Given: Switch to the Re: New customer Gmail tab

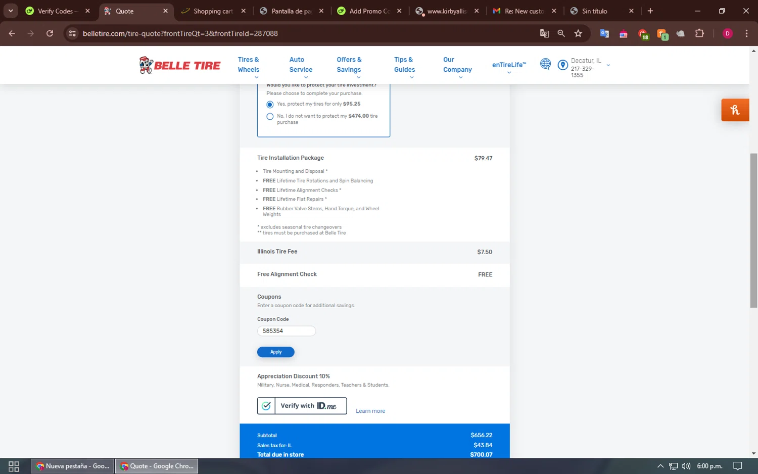Looking at the screenshot, I should pos(524,11).
